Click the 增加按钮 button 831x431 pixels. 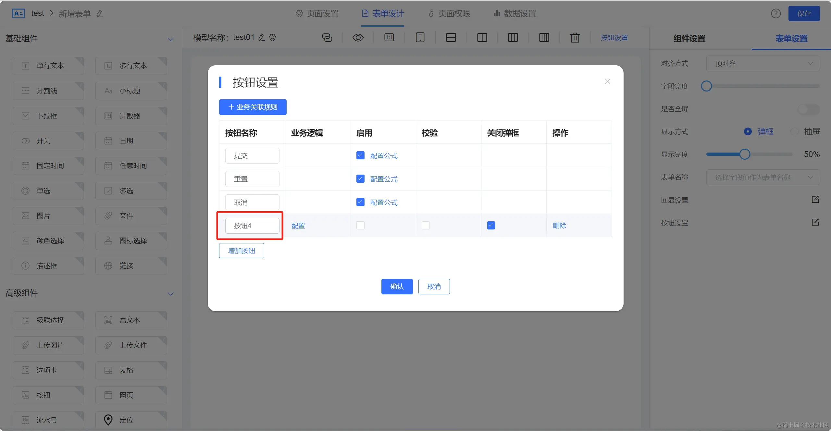pos(242,251)
